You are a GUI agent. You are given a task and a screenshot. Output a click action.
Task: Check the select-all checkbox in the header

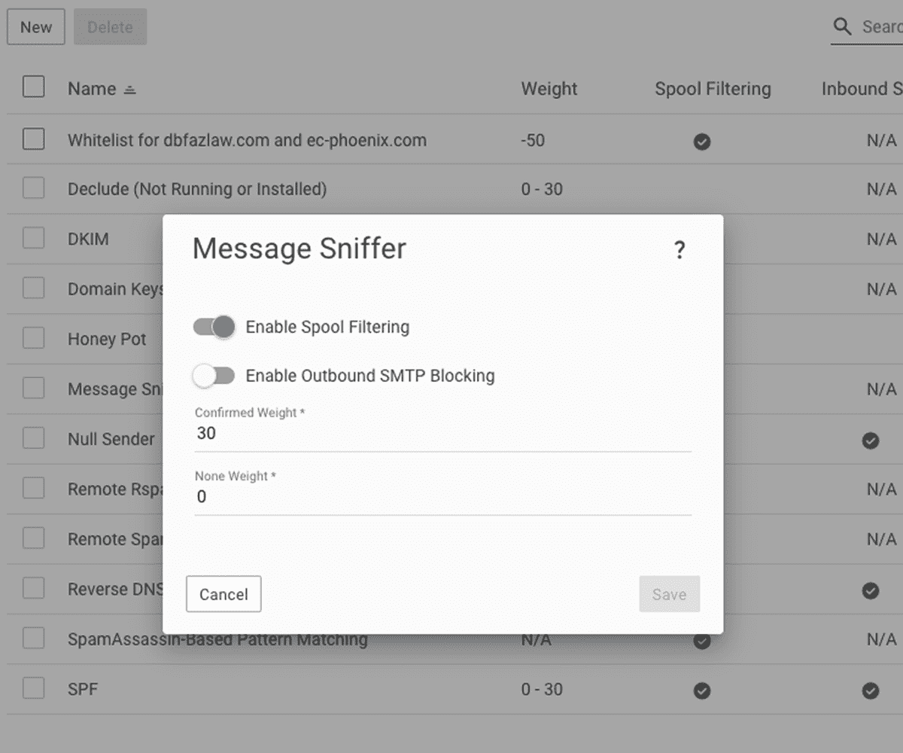(33, 87)
